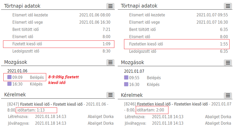Select the 2021.01.06 date under Mozgások
This screenshot has width=234, height=127.
click(17, 71)
